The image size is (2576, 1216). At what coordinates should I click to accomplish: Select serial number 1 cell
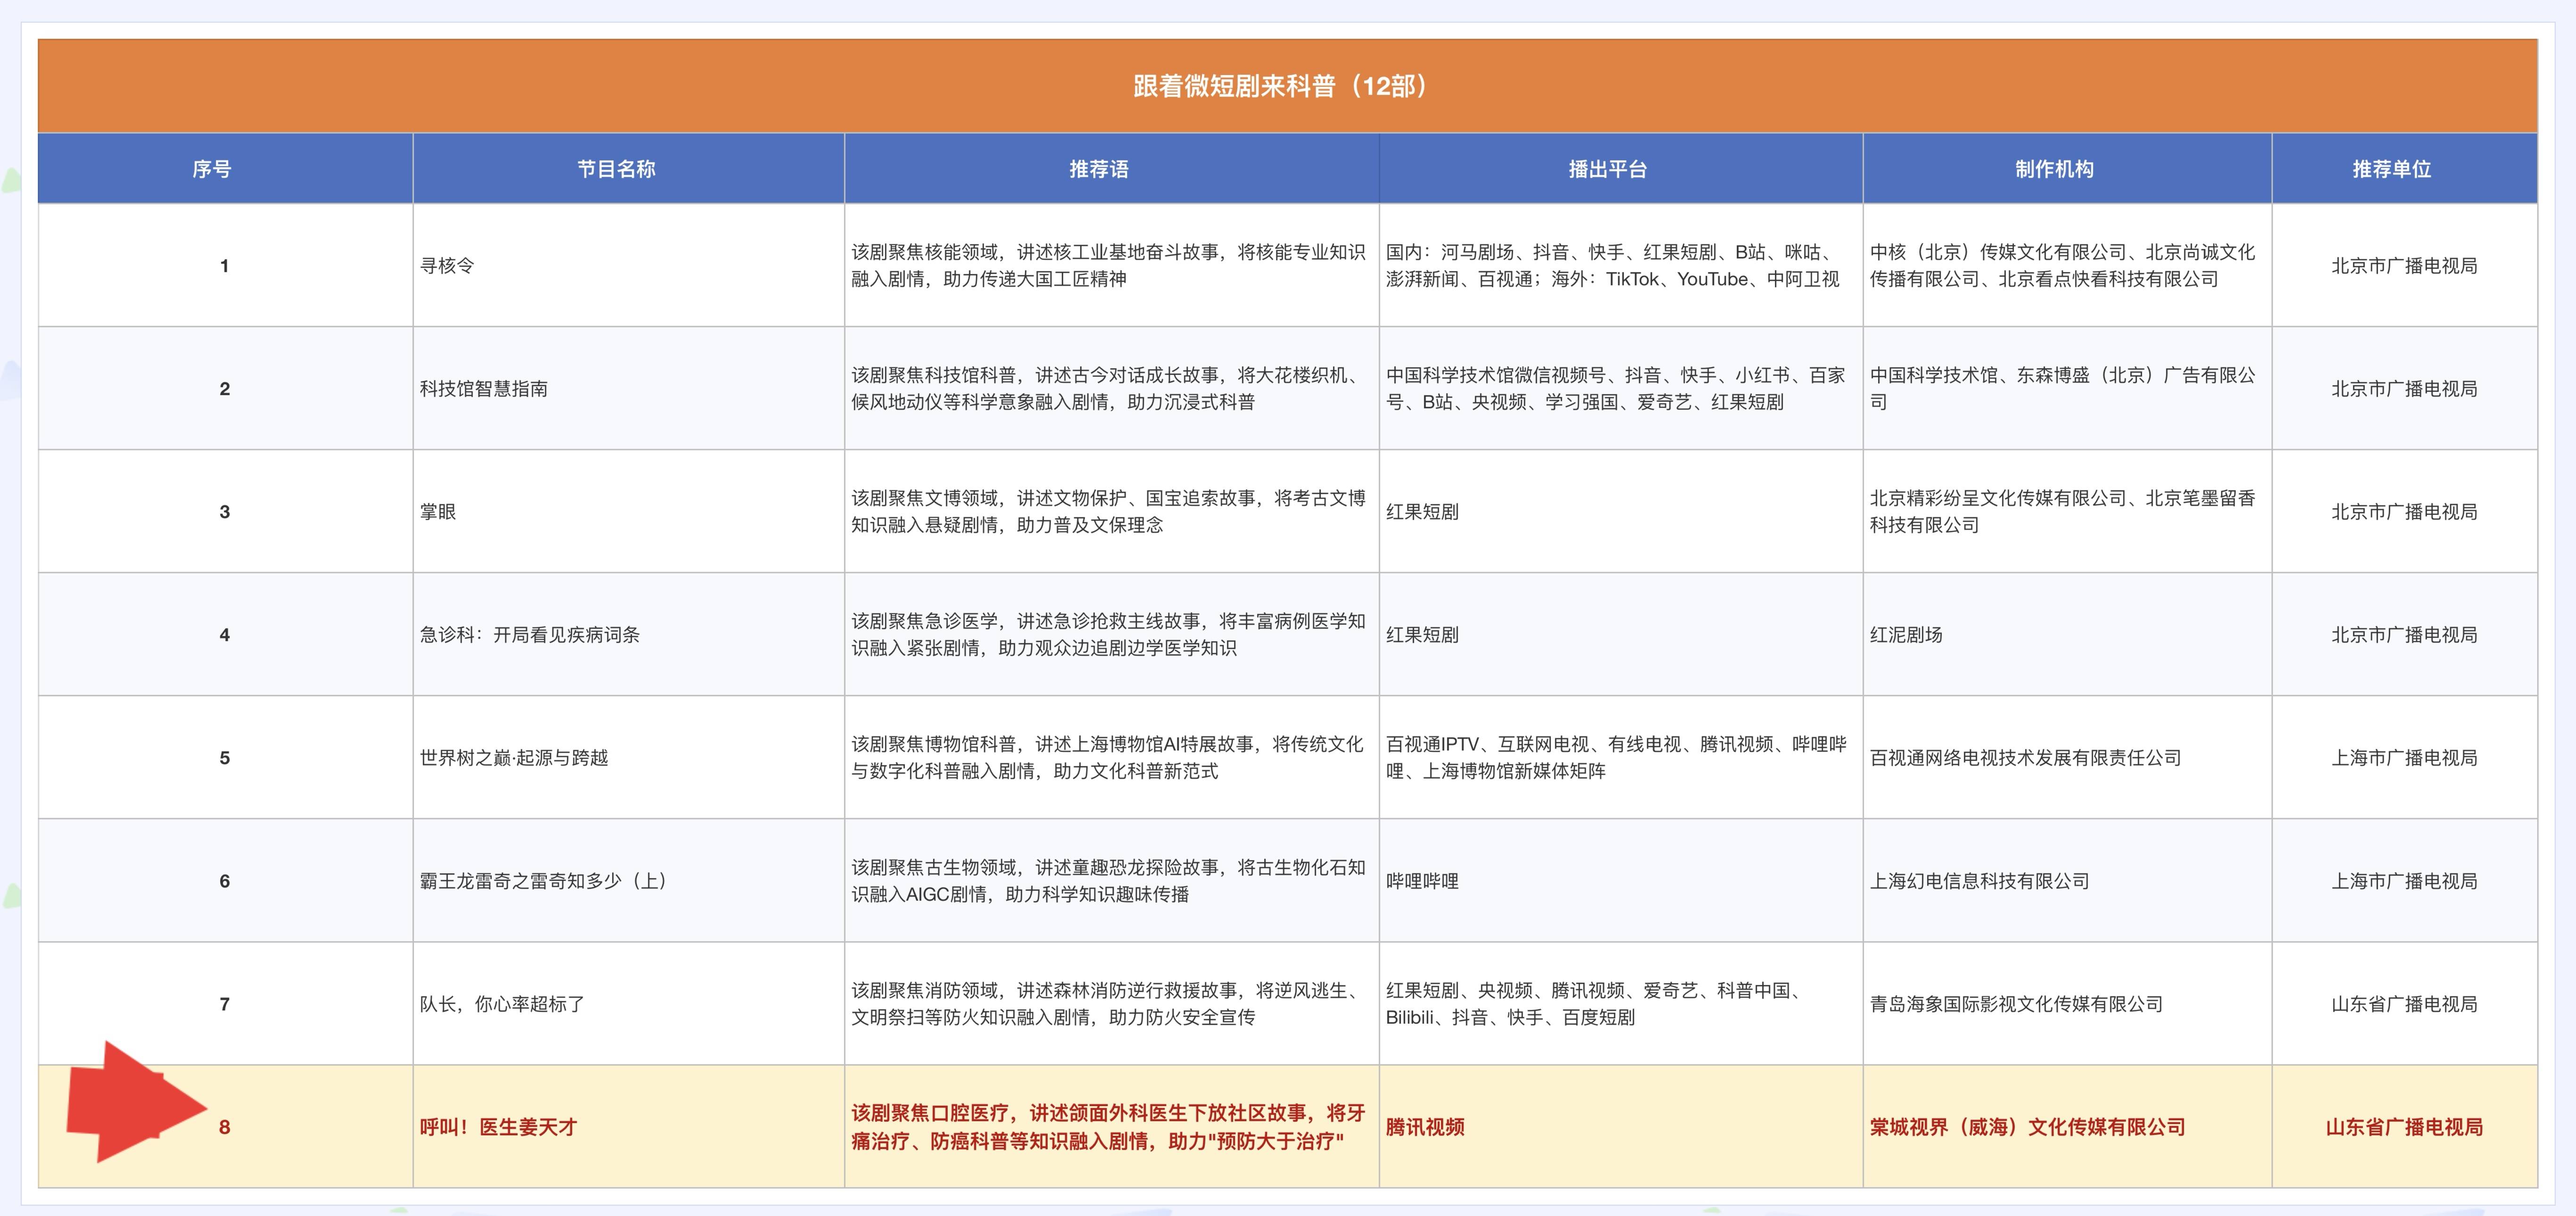click(225, 266)
